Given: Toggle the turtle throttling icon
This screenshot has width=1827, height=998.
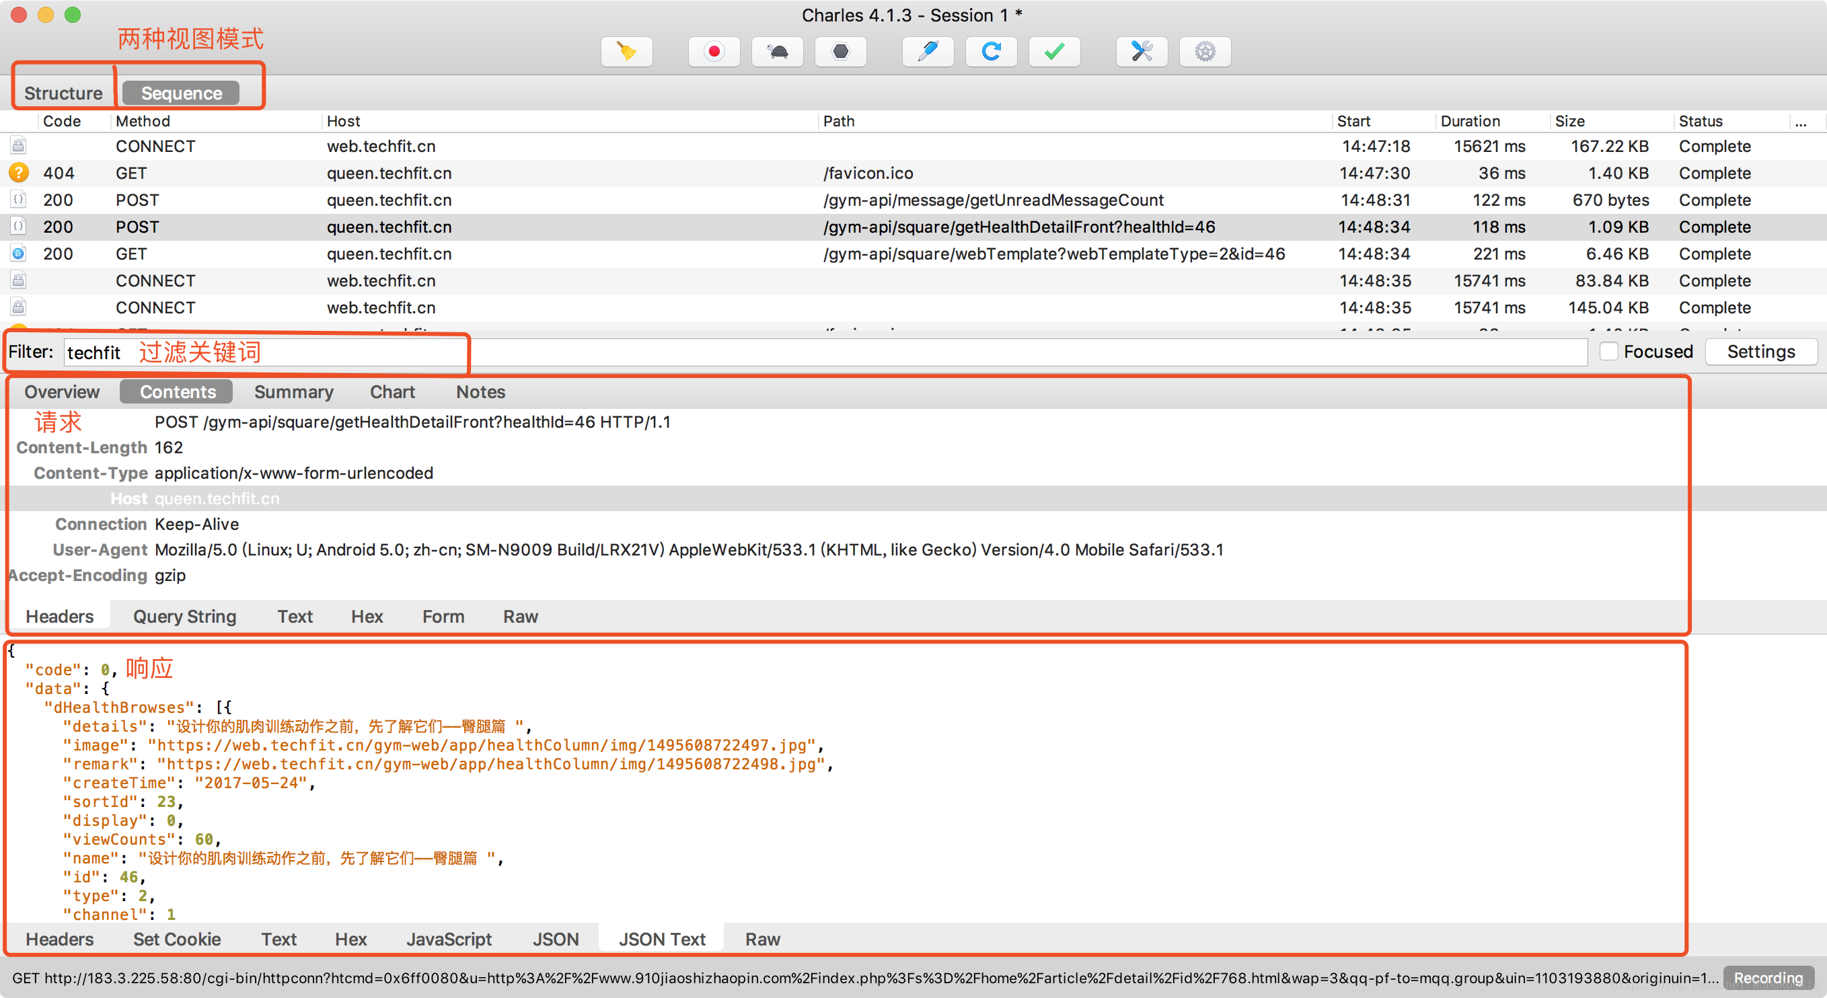Looking at the screenshot, I should coord(778,52).
